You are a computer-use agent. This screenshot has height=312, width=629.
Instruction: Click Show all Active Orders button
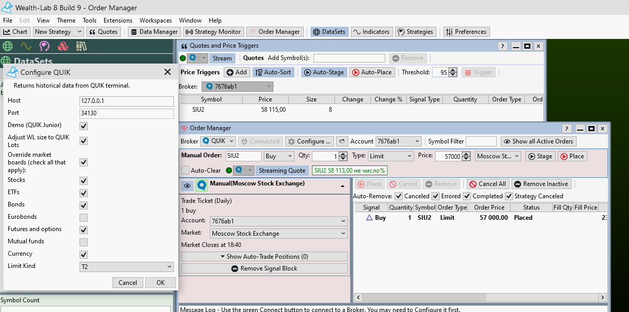point(539,141)
